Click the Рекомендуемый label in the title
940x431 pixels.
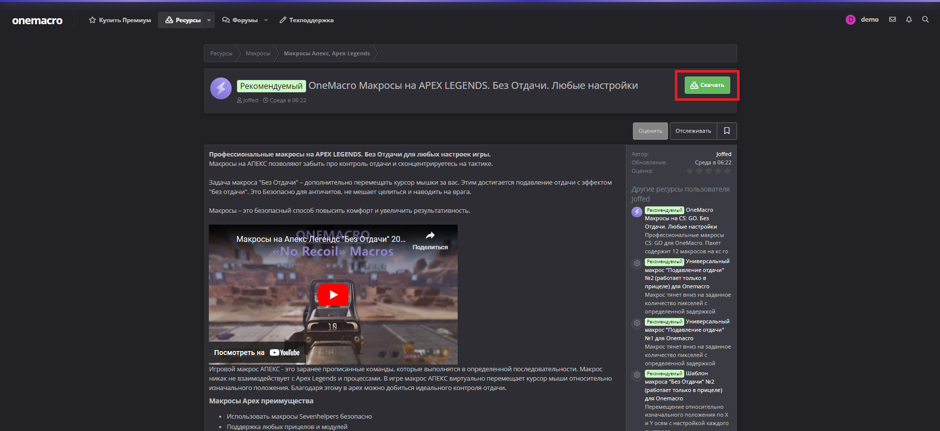tap(272, 86)
